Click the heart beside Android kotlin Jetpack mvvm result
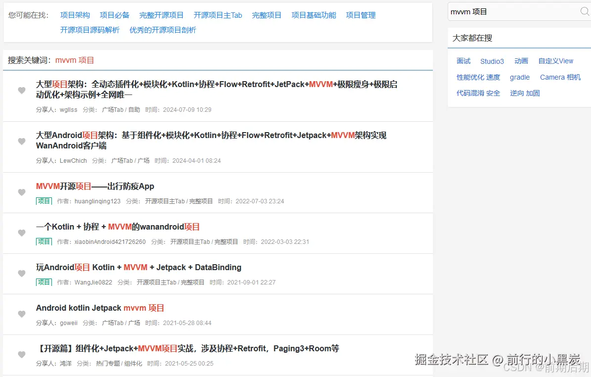Viewport: 591px width, 377px height. pos(21,314)
